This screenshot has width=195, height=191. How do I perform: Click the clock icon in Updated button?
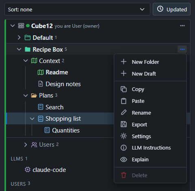(x=160, y=9)
